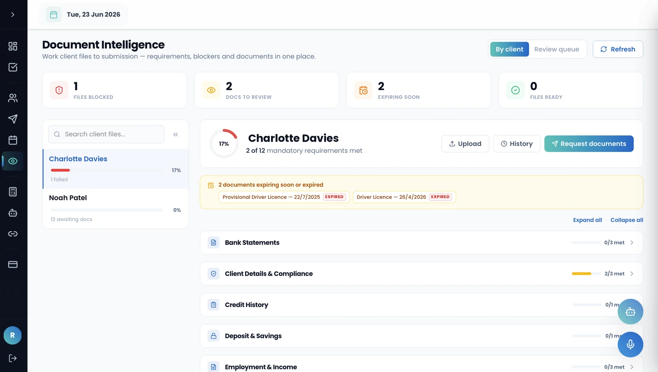
Task: Open the checkbox tasks icon in sidebar
Action: [13, 67]
